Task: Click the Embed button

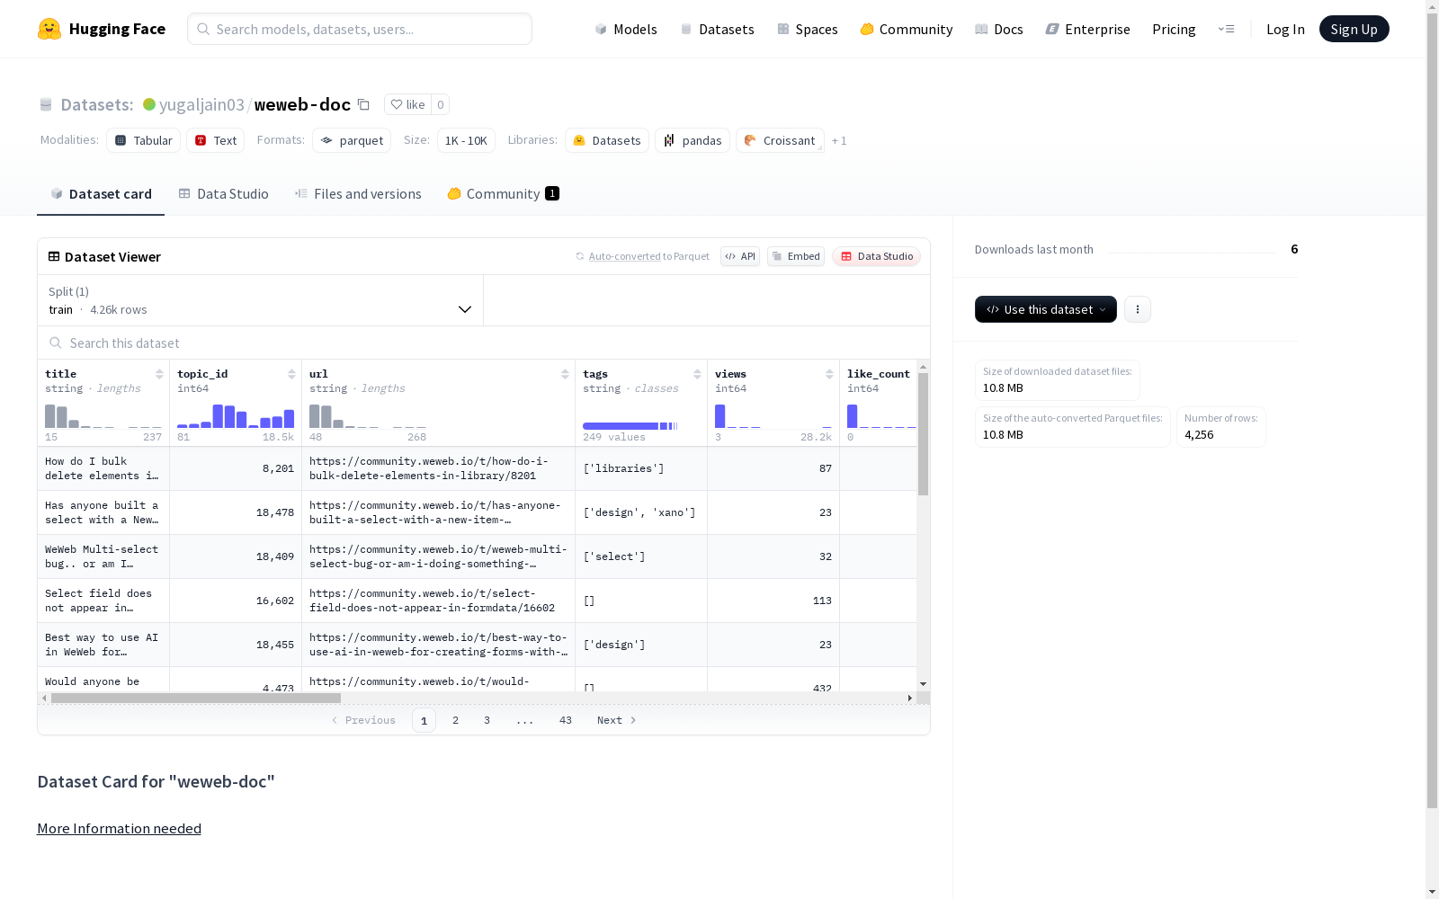Action: click(796, 256)
